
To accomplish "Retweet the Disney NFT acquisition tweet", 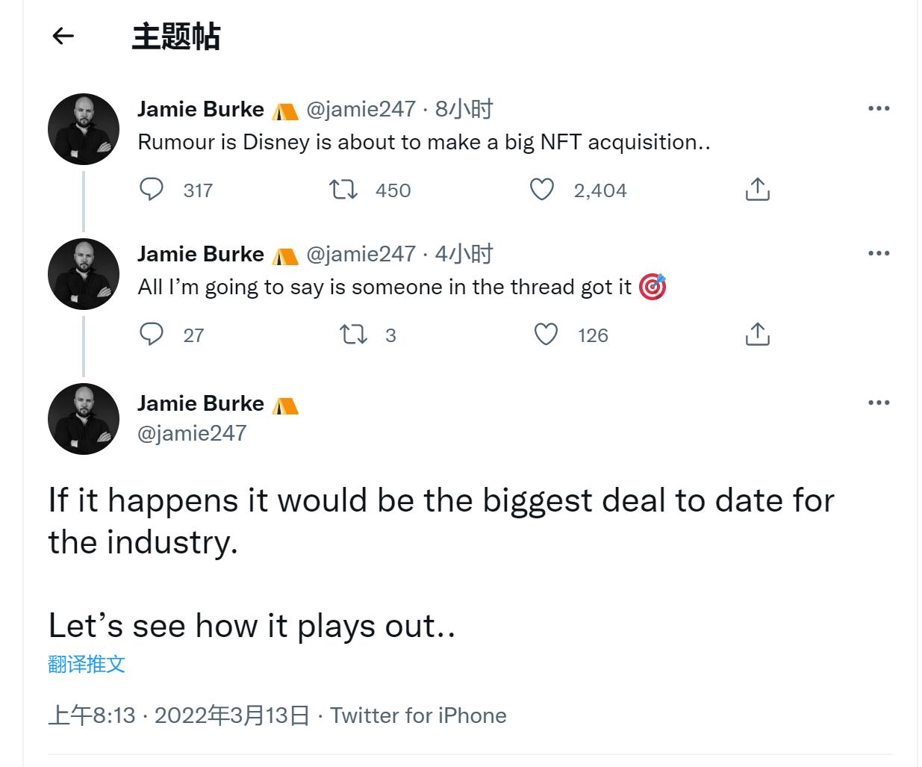I will [343, 190].
